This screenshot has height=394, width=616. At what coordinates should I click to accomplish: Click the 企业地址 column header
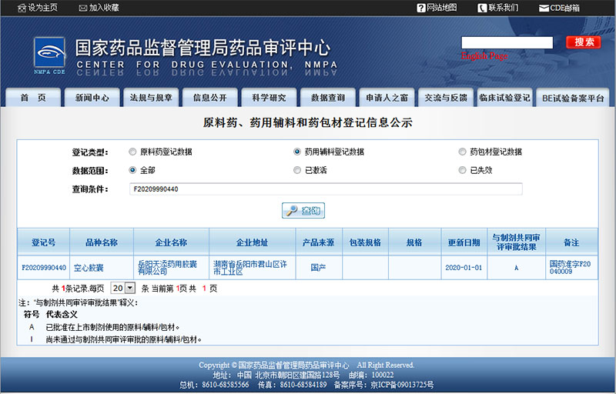253,242
